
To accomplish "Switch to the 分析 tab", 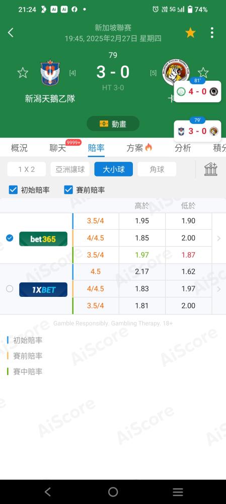I will 183,148.
